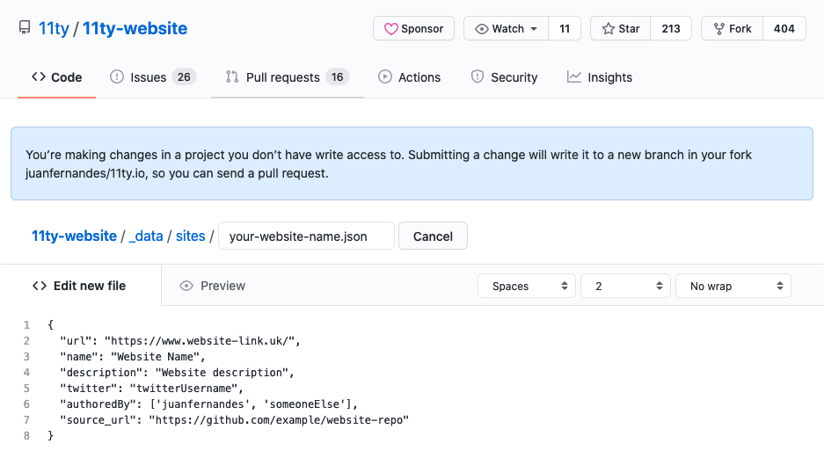Place cursor on the "name" line
Image resolution: width=824 pixels, height=458 pixels.
coord(133,356)
